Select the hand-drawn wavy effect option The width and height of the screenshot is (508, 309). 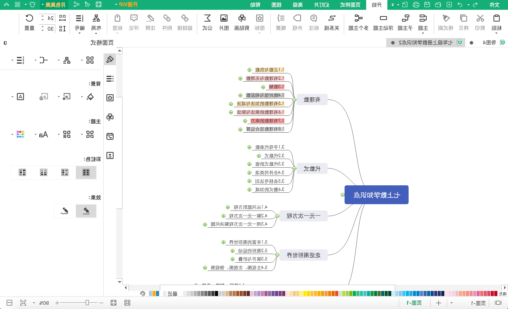65,211
